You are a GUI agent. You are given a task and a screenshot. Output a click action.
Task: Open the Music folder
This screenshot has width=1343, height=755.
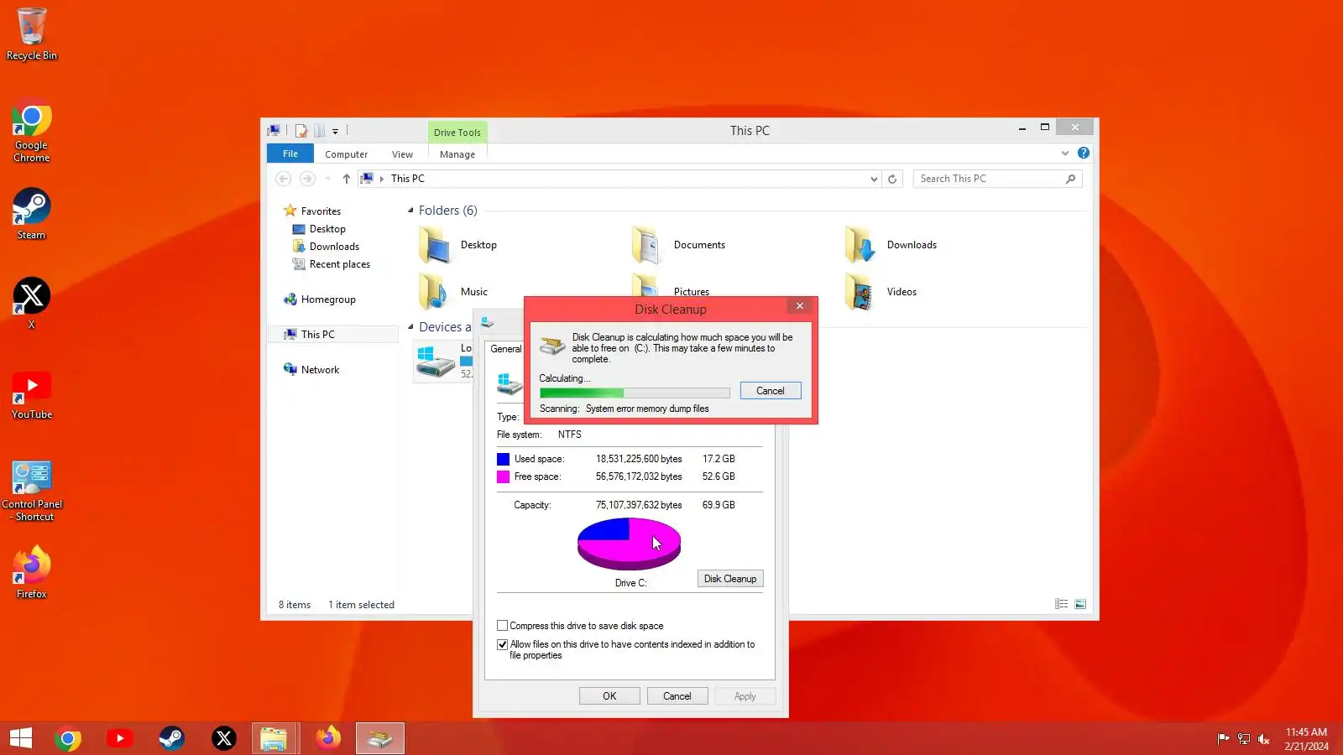[453, 292]
